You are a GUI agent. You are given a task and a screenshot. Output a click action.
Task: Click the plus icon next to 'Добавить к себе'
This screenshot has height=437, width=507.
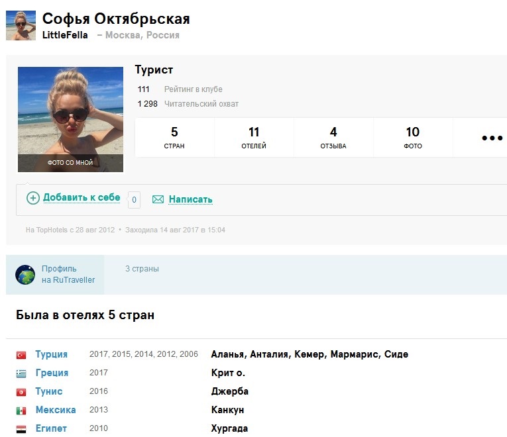[x=33, y=198]
